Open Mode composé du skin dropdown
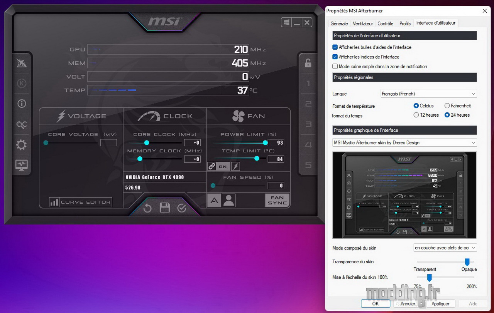 (x=445, y=248)
